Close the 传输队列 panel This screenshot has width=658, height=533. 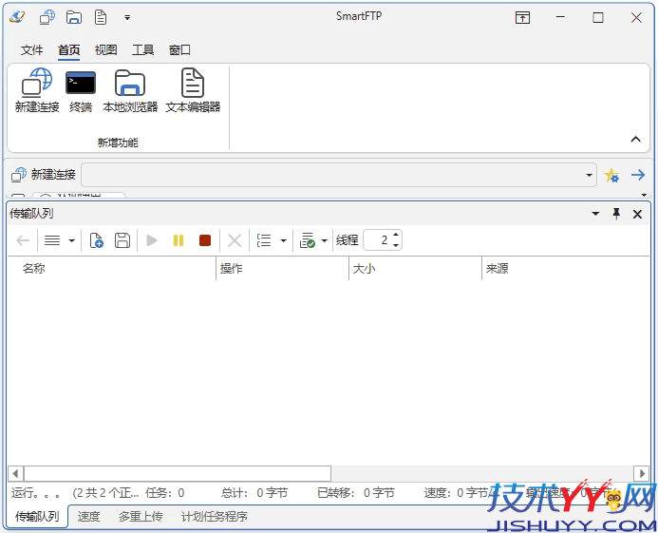(637, 214)
